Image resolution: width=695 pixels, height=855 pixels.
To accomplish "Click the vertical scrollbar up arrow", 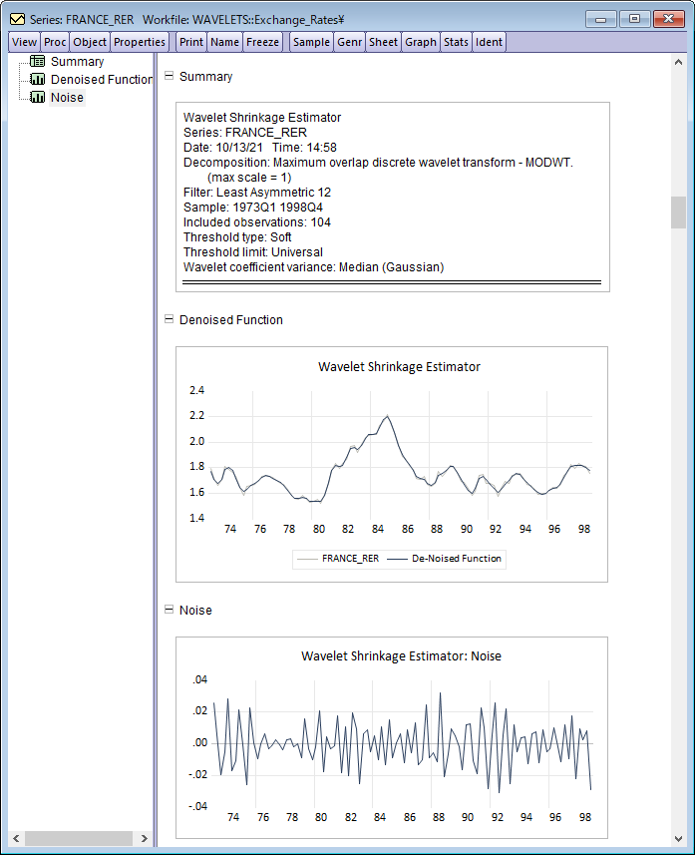I will [x=678, y=62].
